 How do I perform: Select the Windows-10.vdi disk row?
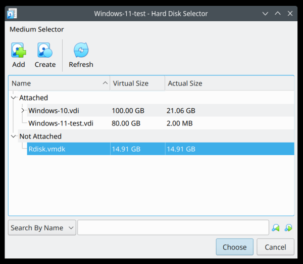point(54,110)
